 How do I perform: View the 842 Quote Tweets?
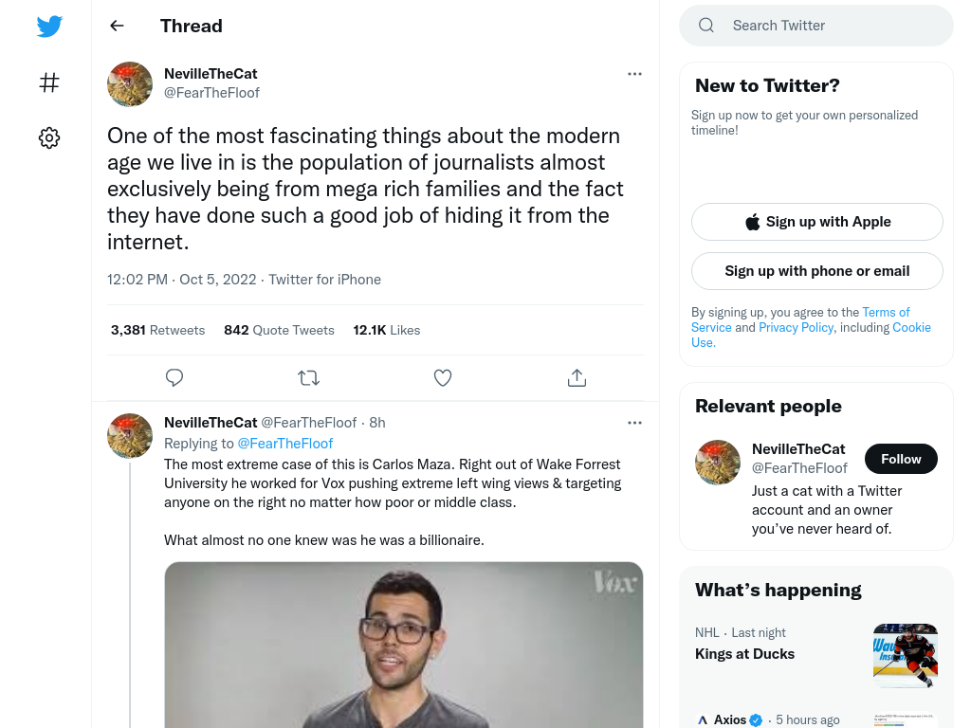[280, 330]
